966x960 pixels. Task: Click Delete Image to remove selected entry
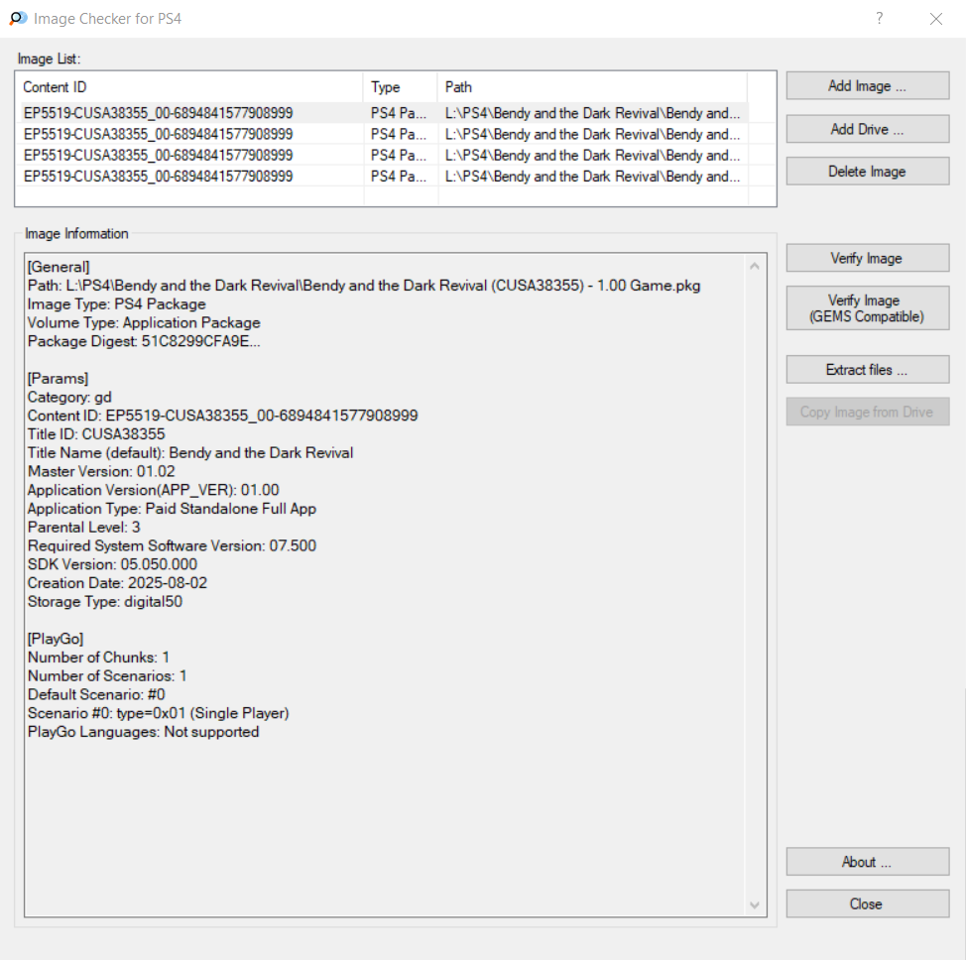[x=867, y=172]
